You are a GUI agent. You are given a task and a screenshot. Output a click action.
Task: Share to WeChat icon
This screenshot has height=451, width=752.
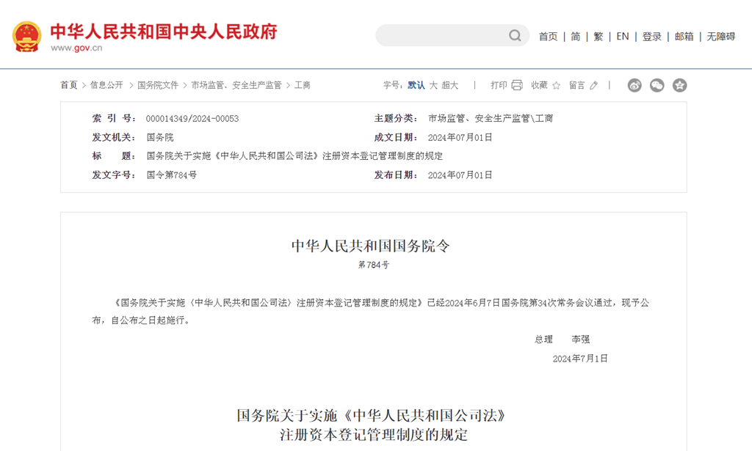click(657, 85)
